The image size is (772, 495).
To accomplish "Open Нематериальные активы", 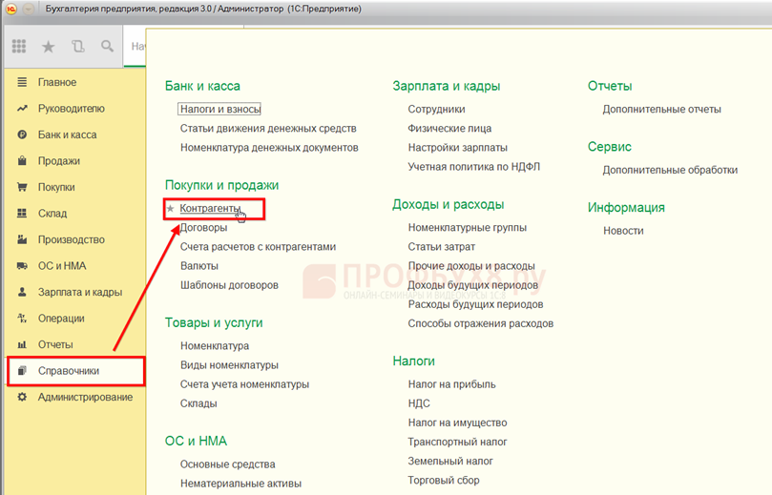I will tap(240, 484).
